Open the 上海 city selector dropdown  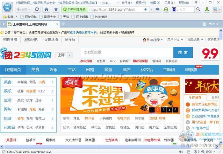coord(70,55)
